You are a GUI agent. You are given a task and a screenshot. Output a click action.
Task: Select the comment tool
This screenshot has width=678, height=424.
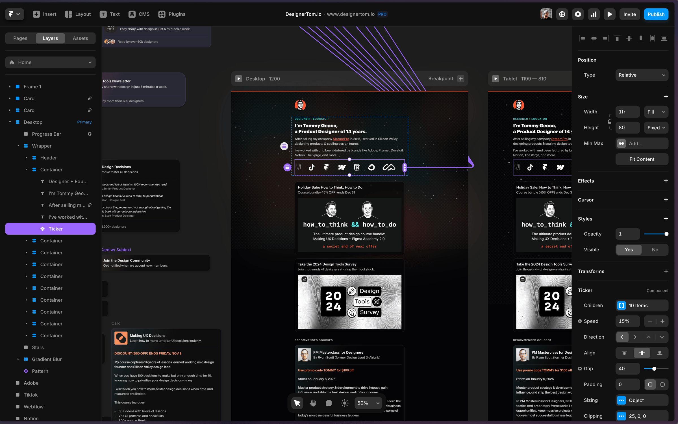pyautogui.click(x=329, y=403)
